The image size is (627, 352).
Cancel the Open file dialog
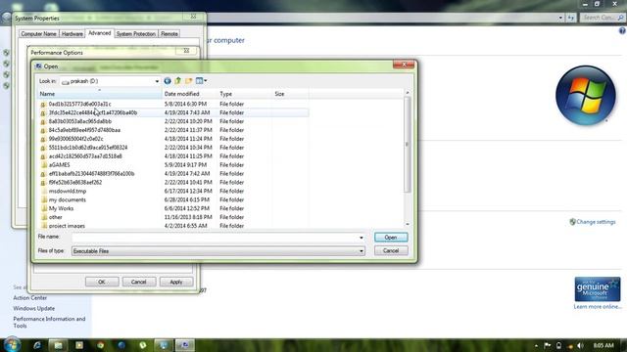click(391, 250)
